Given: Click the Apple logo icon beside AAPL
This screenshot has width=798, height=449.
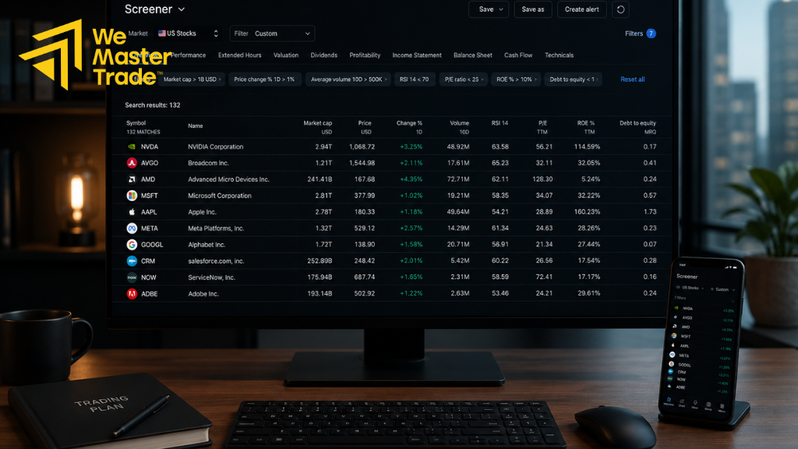Looking at the screenshot, I should pos(132,212).
